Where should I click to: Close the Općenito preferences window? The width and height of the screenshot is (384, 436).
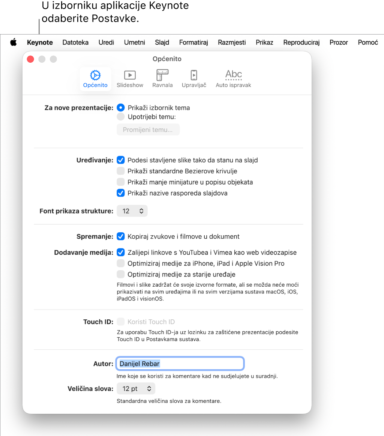[x=31, y=59]
